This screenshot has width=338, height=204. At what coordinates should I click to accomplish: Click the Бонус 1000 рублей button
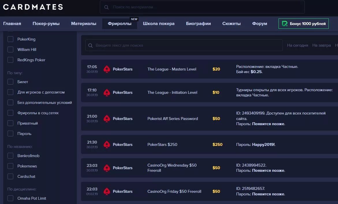(304, 24)
